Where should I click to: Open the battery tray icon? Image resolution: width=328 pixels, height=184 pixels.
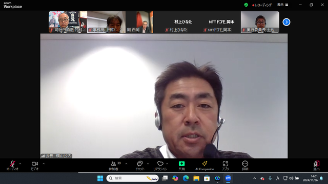click(x=297, y=178)
